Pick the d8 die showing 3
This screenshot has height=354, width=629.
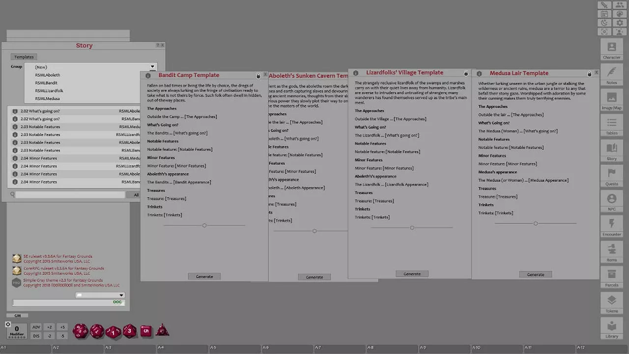click(x=130, y=331)
